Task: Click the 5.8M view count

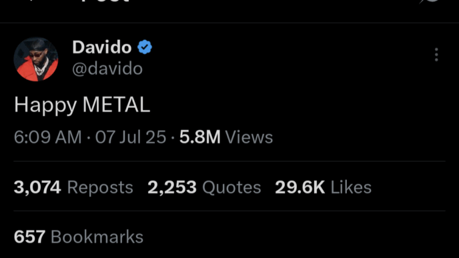Action: (x=200, y=137)
